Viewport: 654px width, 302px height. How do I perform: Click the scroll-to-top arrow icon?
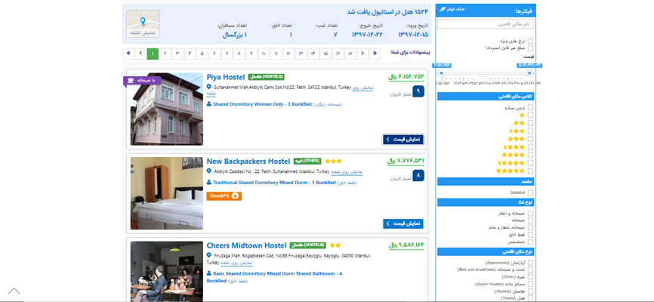click(x=14, y=291)
